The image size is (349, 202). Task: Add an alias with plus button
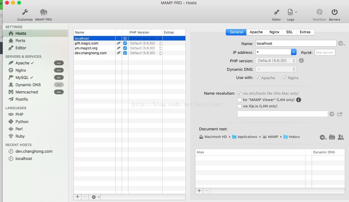coord(199,191)
